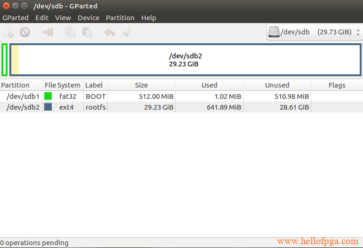Sort by the Size column header
This screenshot has height=248, width=363.
tap(141, 85)
